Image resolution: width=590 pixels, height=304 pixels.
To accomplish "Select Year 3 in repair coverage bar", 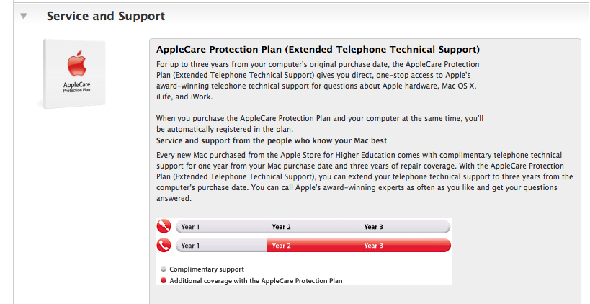I will coord(405,227).
